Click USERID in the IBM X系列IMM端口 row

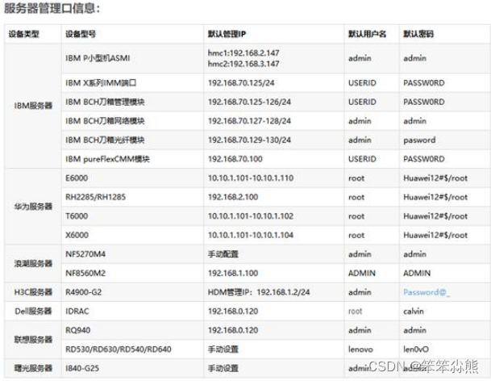(x=362, y=83)
